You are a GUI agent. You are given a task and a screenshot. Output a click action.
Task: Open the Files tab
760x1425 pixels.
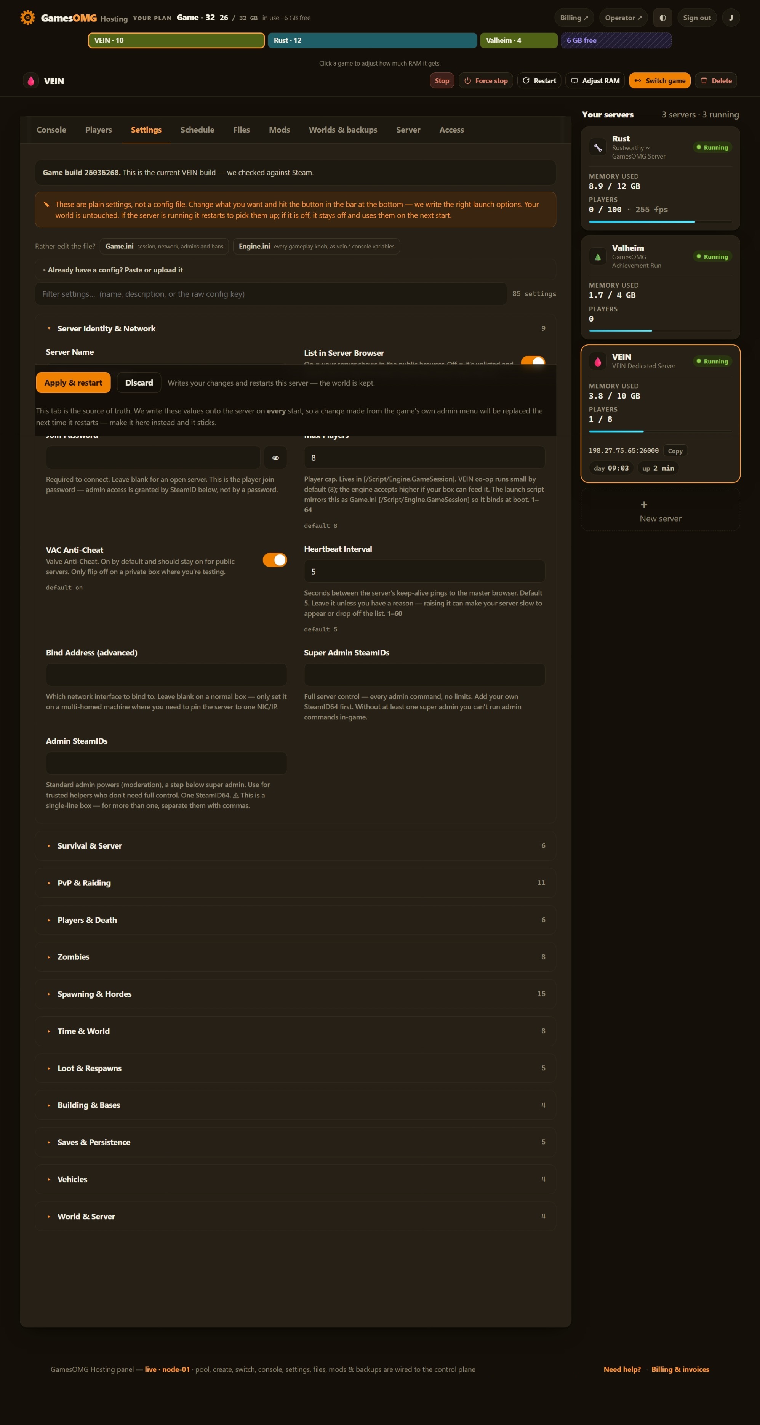coord(242,130)
